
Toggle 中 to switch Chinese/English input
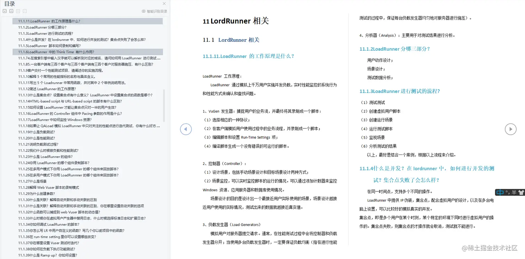click(500, 192)
